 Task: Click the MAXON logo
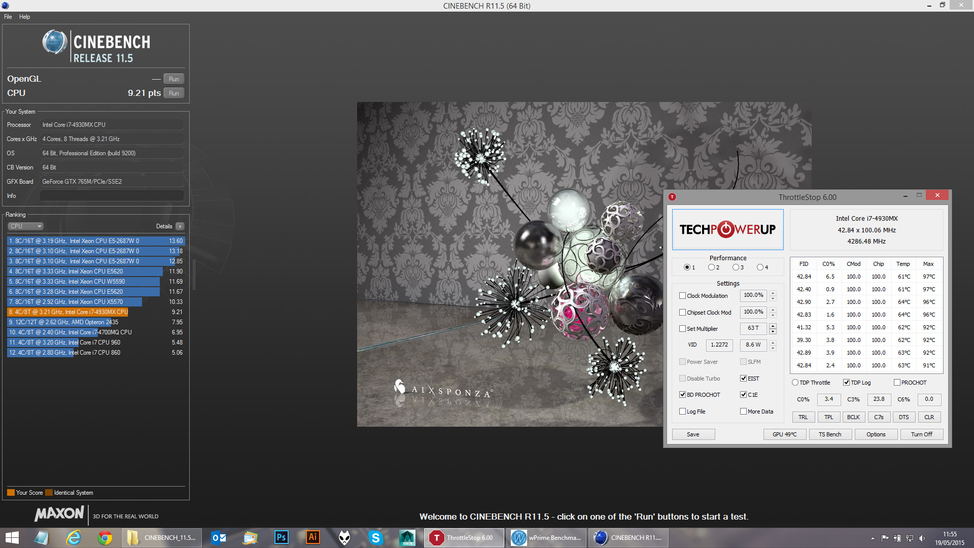coord(59,513)
